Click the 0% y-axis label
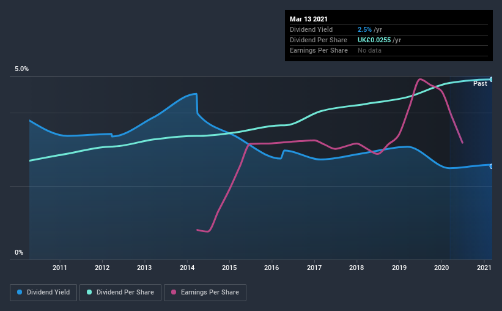The width and height of the screenshot is (502, 311). (x=19, y=252)
